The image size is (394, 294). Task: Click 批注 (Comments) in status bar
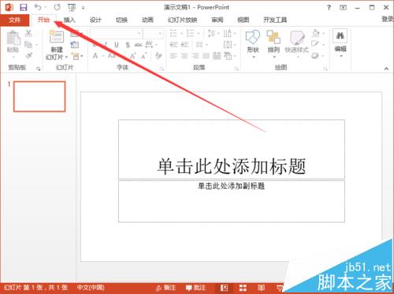(x=195, y=288)
